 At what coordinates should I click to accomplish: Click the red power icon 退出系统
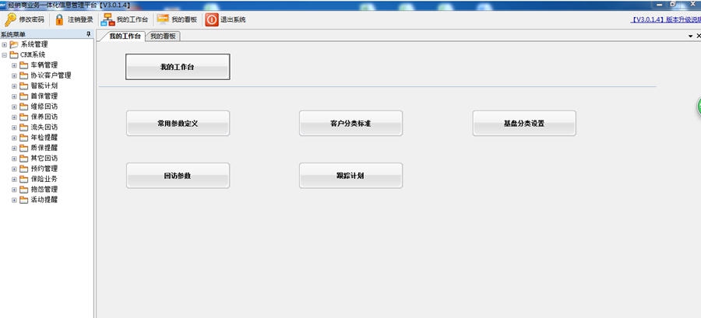pos(212,19)
